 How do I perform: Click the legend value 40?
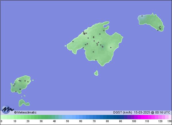pyautogui.click(x=54, y=121)
